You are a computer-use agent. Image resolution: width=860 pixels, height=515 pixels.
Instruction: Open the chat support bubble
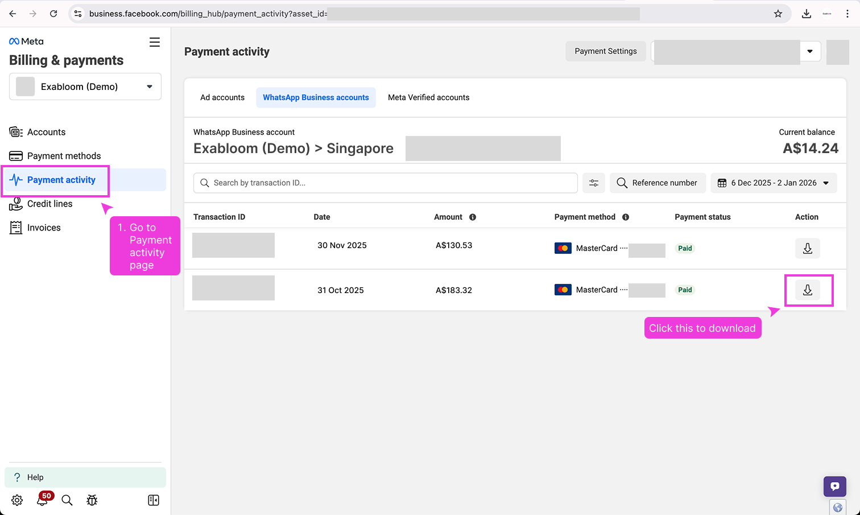tap(834, 486)
